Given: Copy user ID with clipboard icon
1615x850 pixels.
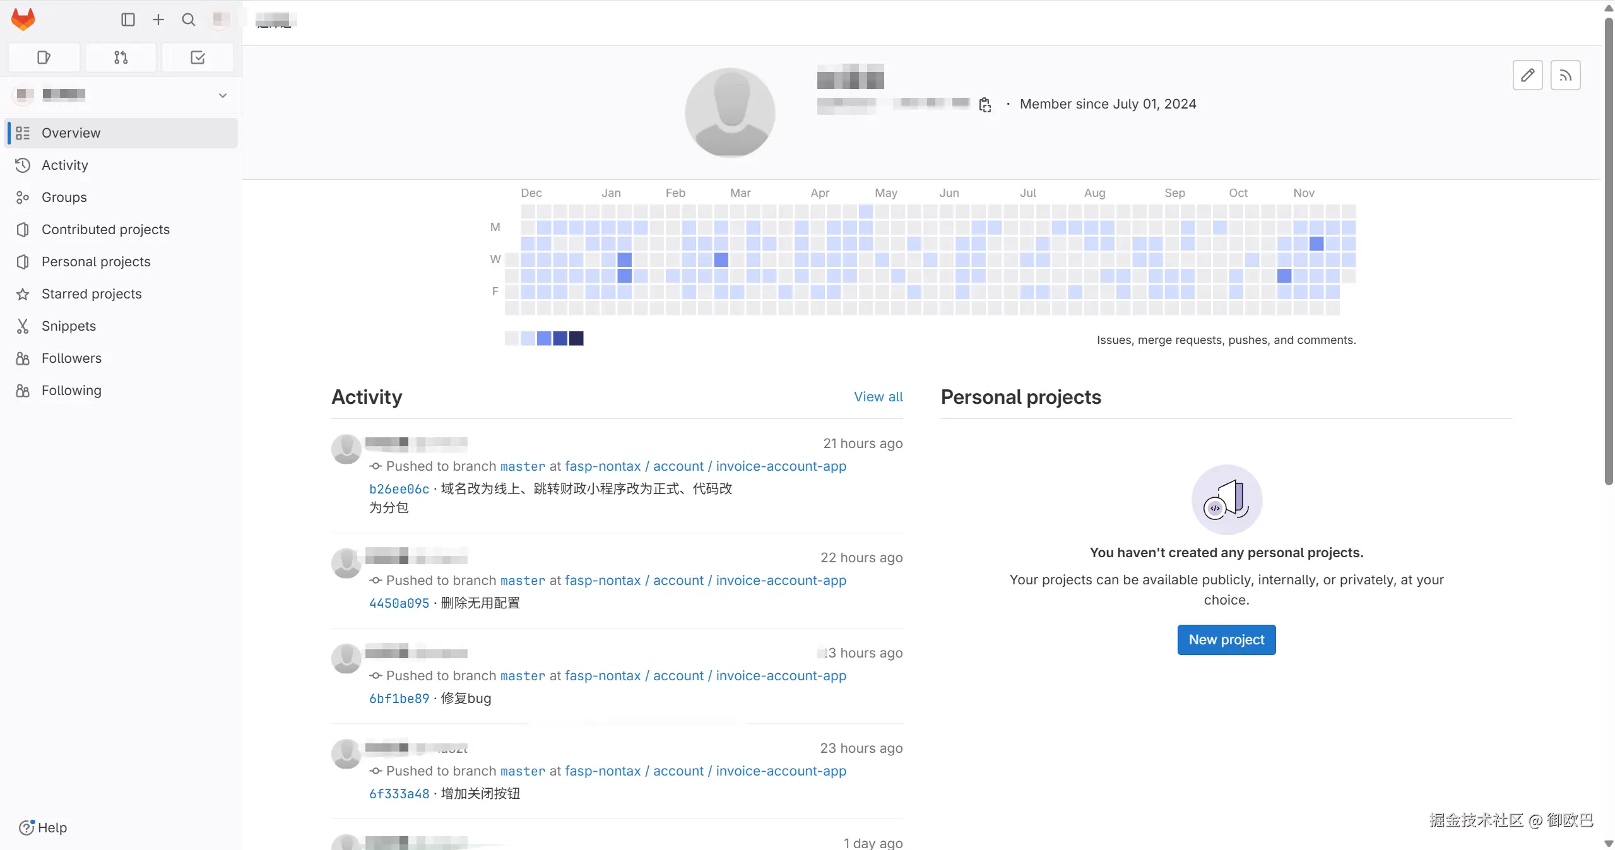Looking at the screenshot, I should tap(985, 105).
